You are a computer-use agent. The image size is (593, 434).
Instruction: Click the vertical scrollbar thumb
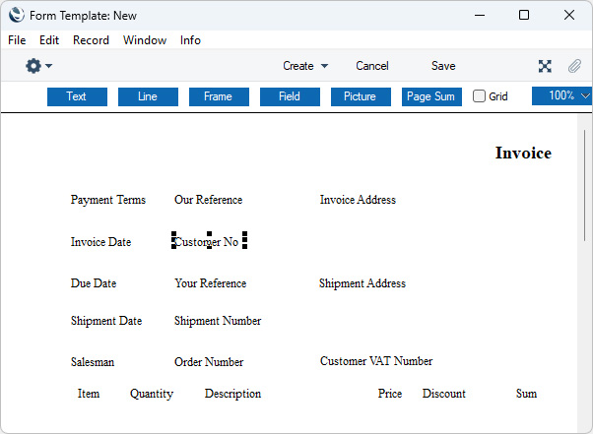pyautogui.click(x=584, y=185)
